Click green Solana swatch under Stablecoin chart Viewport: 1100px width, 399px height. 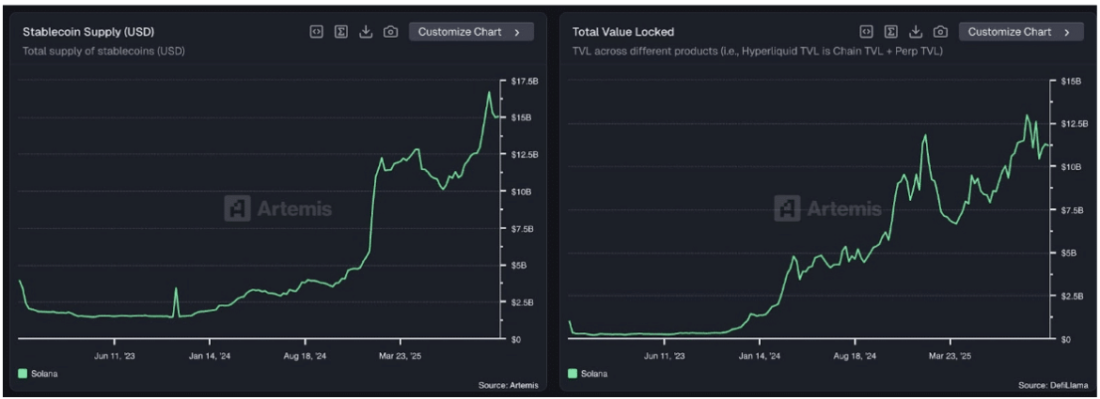click(x=24, y=374)
